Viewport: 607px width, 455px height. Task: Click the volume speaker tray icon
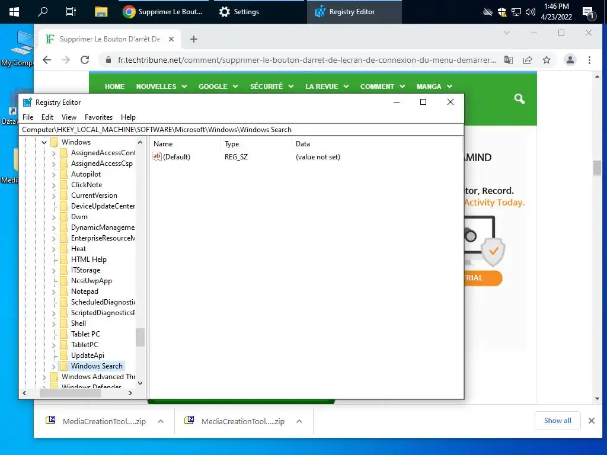point(531,12)
